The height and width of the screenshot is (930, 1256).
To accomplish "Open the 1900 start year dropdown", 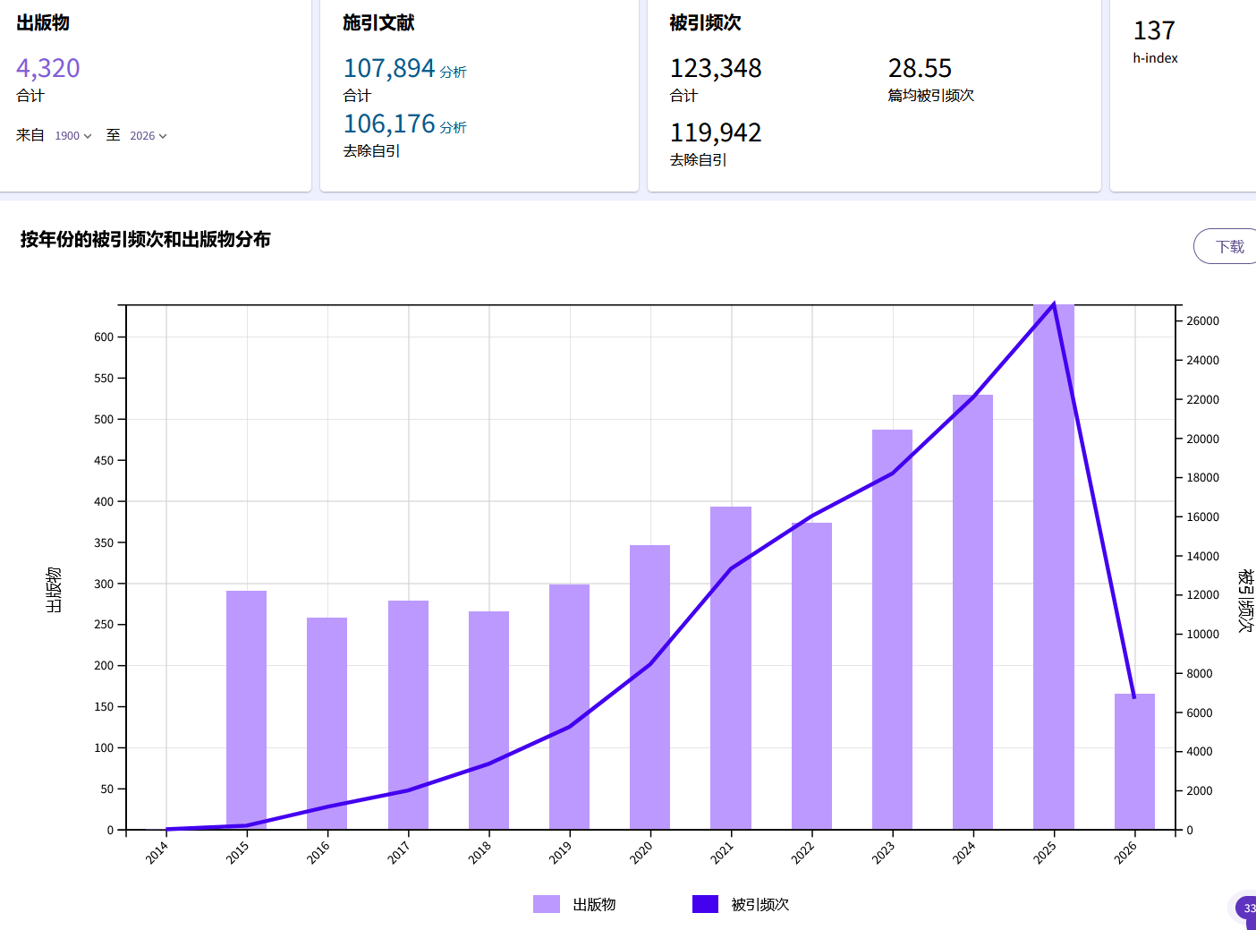I will (x=72, y=136).
